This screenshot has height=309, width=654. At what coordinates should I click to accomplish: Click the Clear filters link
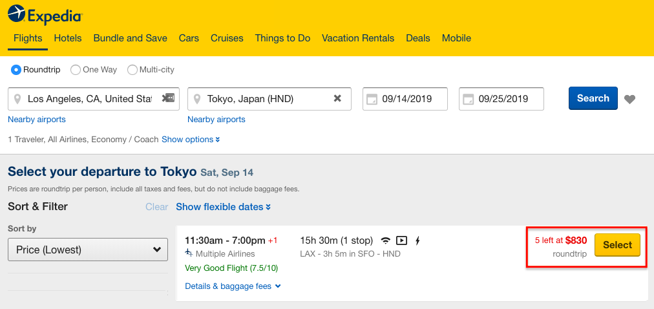(157, 207)
